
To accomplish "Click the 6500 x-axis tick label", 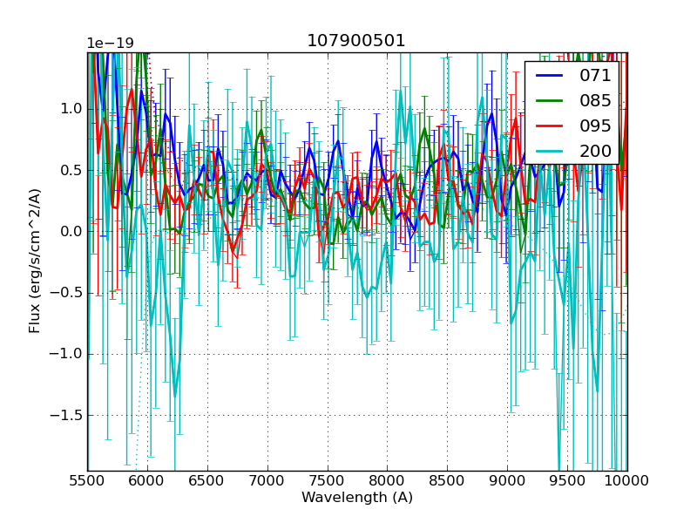I will click(x=207, y=480).
